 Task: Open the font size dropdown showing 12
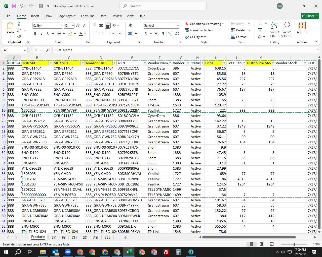pyautogui.click(x=73, y=26)
